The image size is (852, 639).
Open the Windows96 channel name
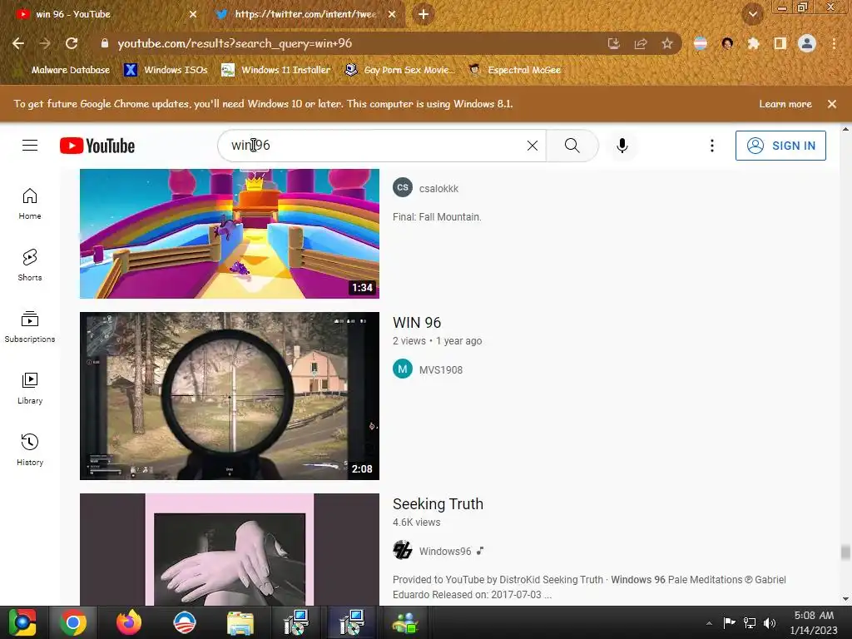(x=445, y=552)
